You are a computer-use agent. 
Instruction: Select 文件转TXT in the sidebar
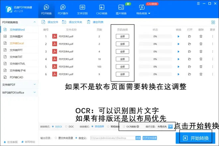pos(19,57)
